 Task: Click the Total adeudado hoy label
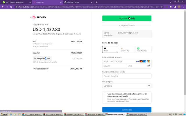pos(40,69)
